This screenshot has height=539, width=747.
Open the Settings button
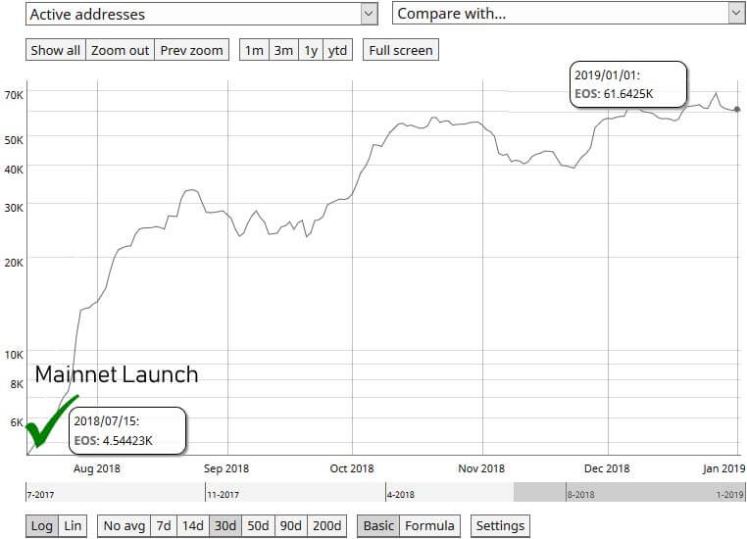click(x=500, y=525)
